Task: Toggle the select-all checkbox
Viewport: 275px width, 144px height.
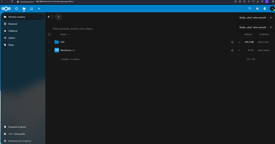Action: click(49, 34)
